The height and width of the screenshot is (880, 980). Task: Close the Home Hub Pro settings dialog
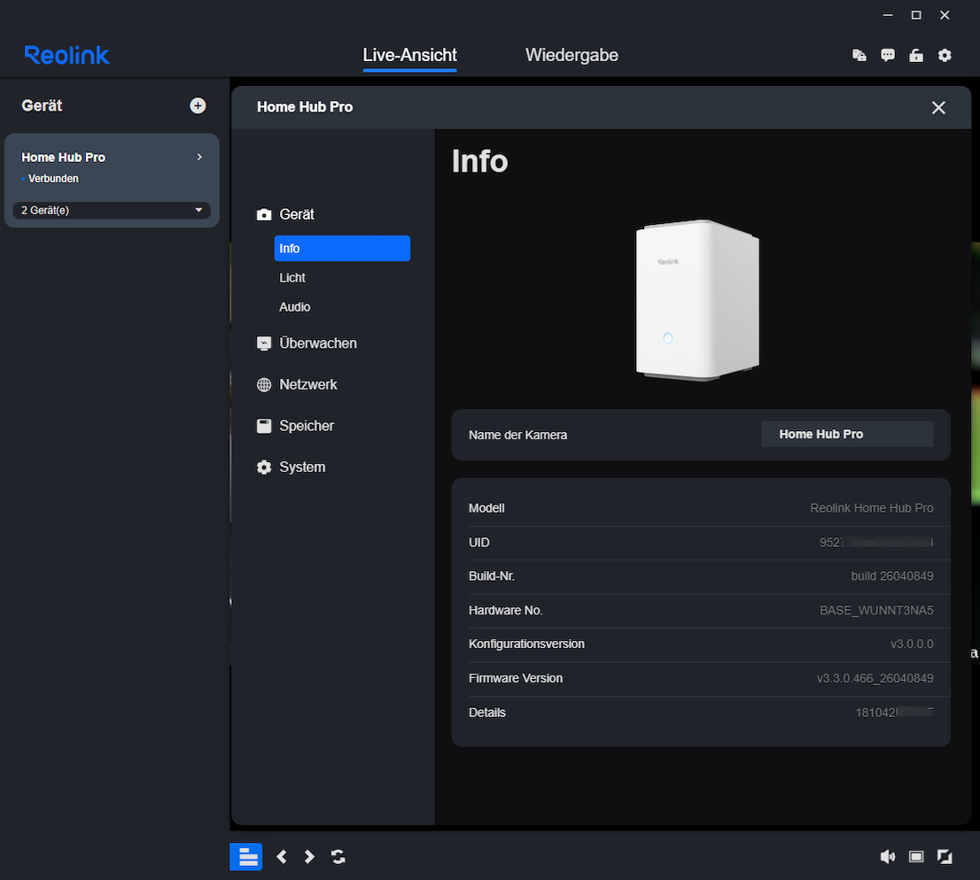pos(938,107)
